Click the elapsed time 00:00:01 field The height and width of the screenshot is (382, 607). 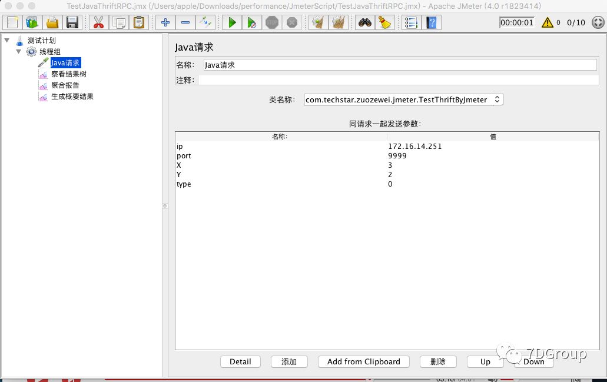tap(517, 22)
